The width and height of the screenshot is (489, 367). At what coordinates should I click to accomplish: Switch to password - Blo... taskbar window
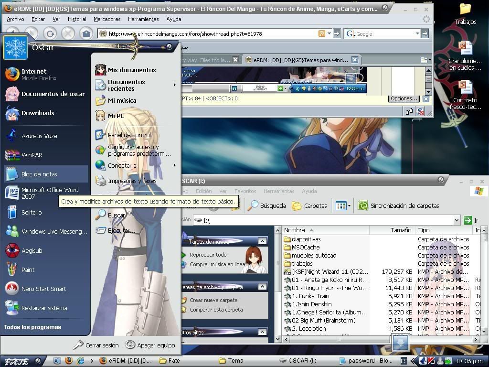(365, 361)
